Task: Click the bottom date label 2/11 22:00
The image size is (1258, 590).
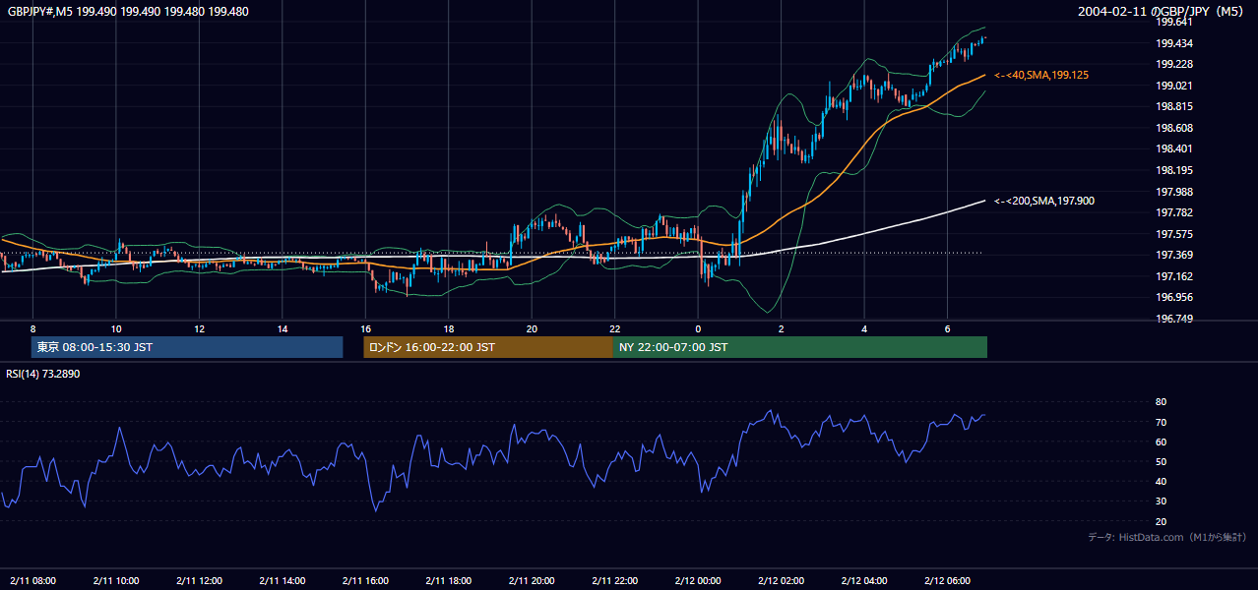Action: point(615,580)
